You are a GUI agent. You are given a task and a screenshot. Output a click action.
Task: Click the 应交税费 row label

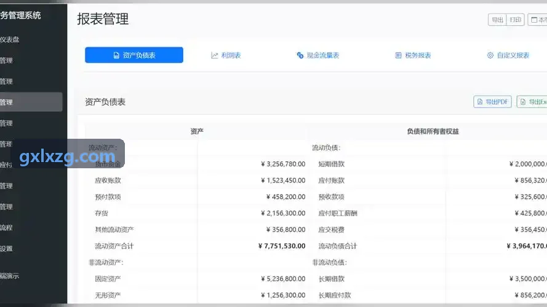[x=332, y=230]
